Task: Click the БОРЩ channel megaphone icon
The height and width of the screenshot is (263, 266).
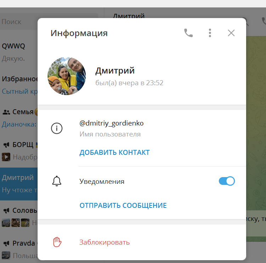Action: (x=6, y=145)
